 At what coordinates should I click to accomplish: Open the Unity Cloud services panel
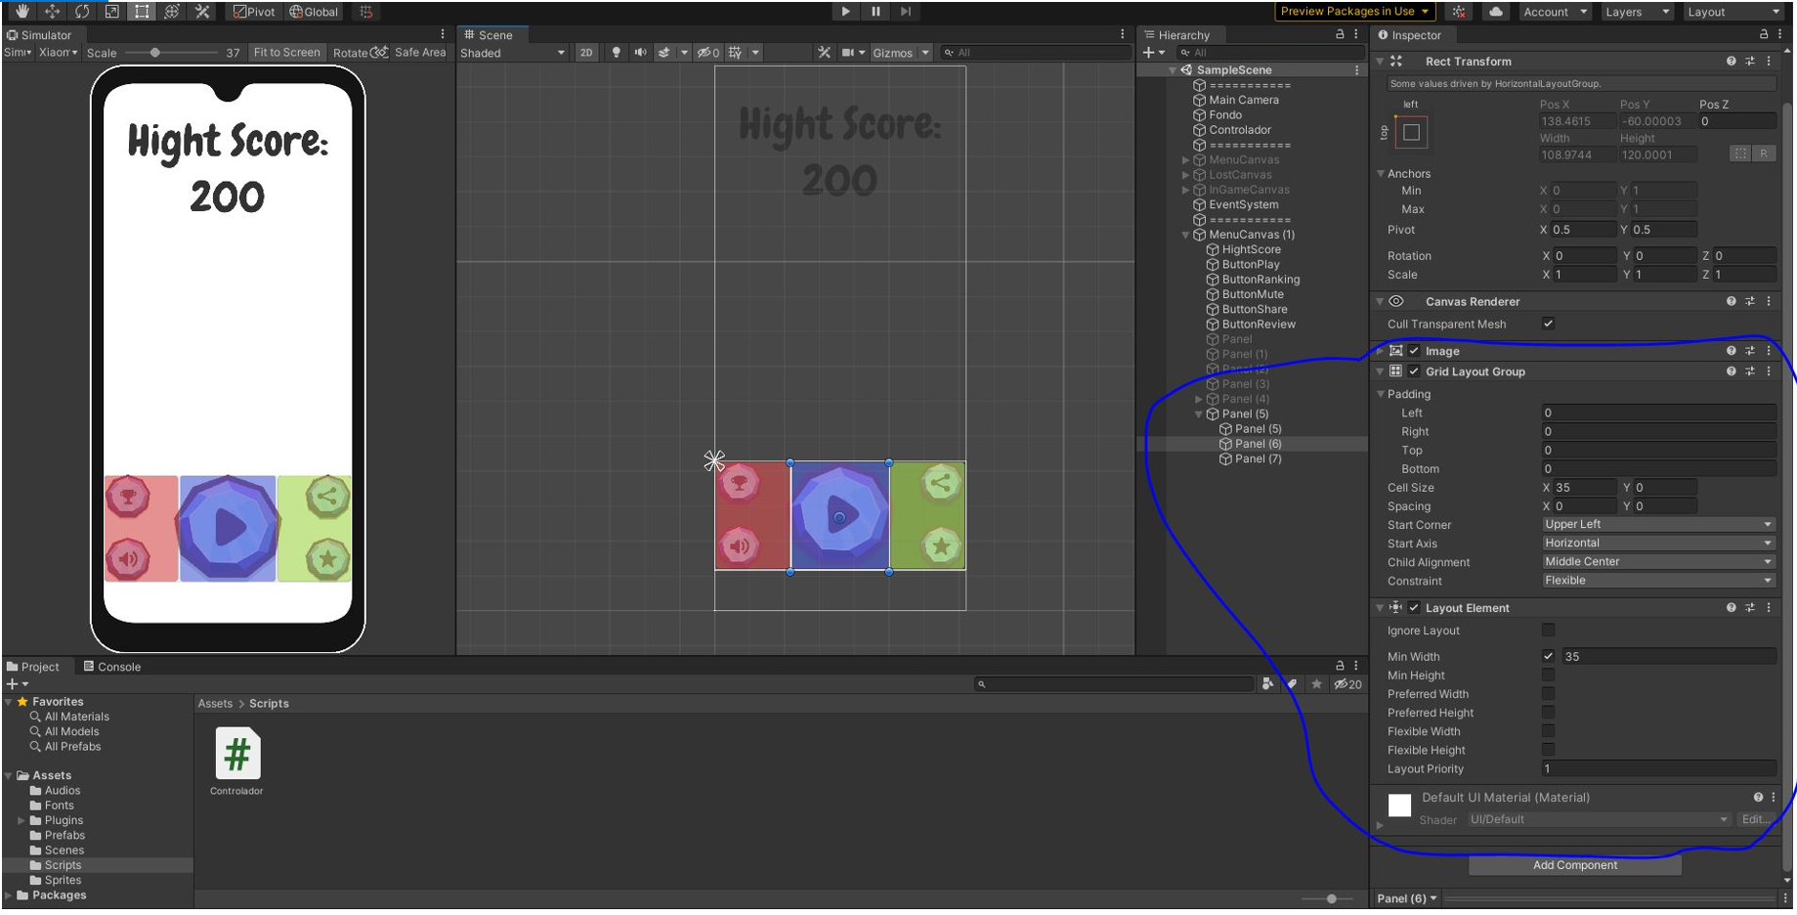(x=1495, y=12)
